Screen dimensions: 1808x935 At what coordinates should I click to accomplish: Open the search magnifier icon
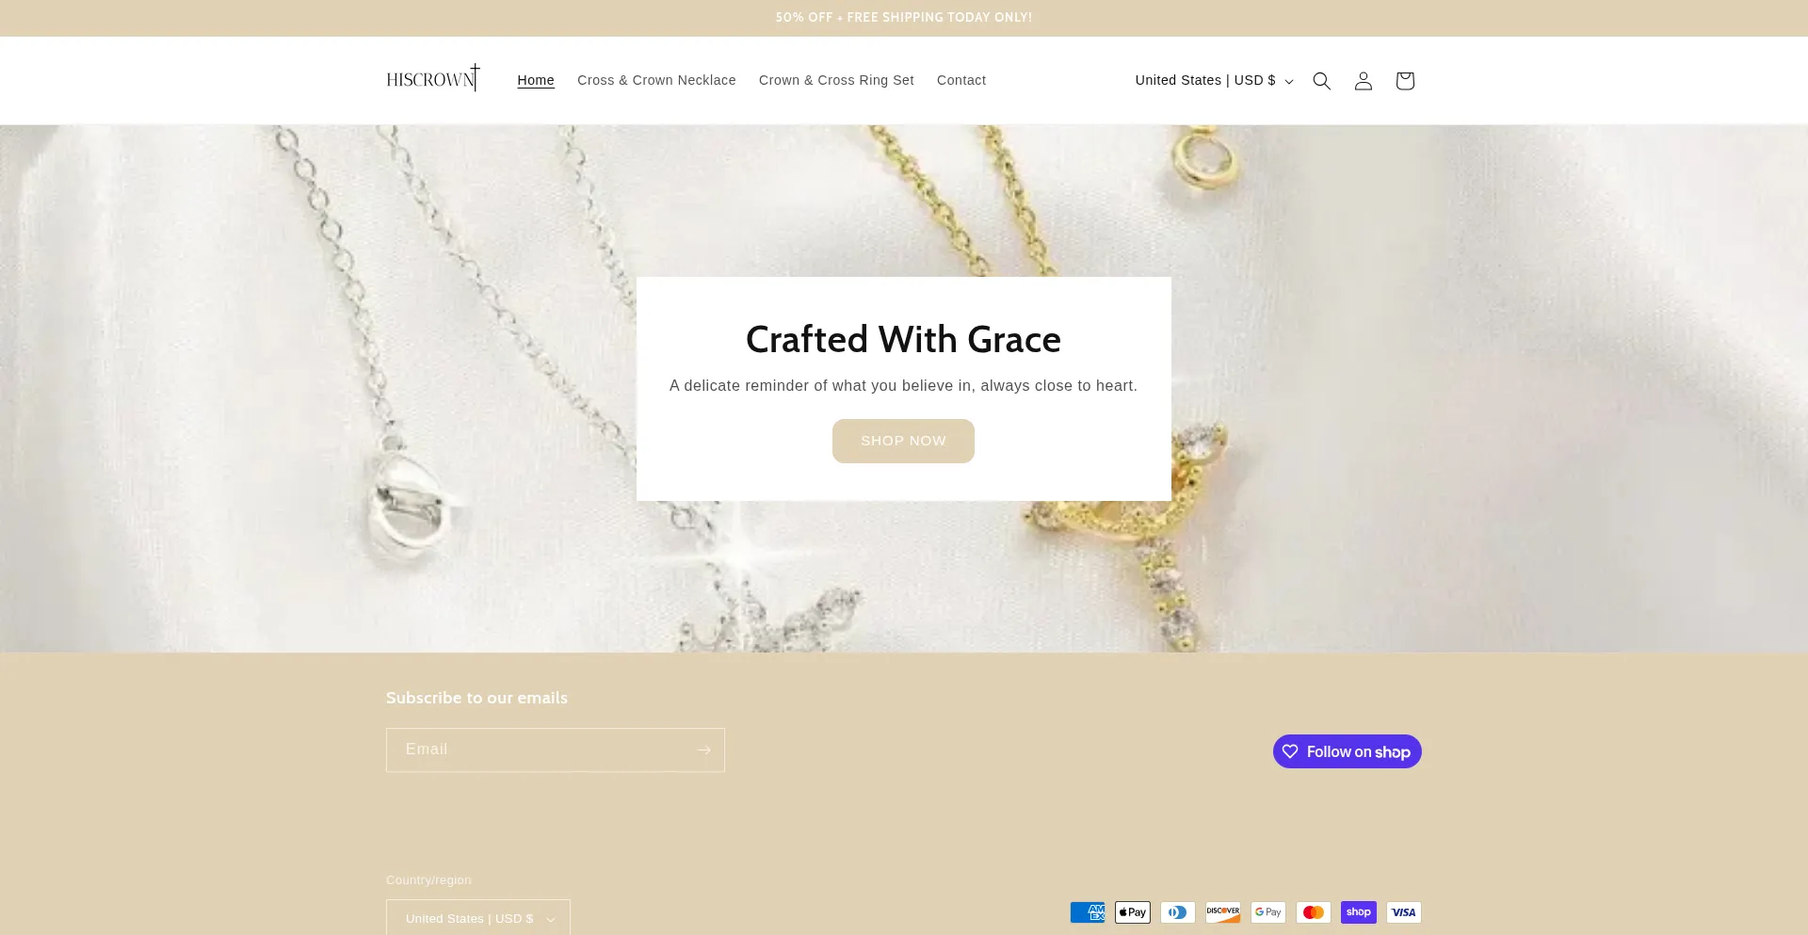tap(1321, 81)
